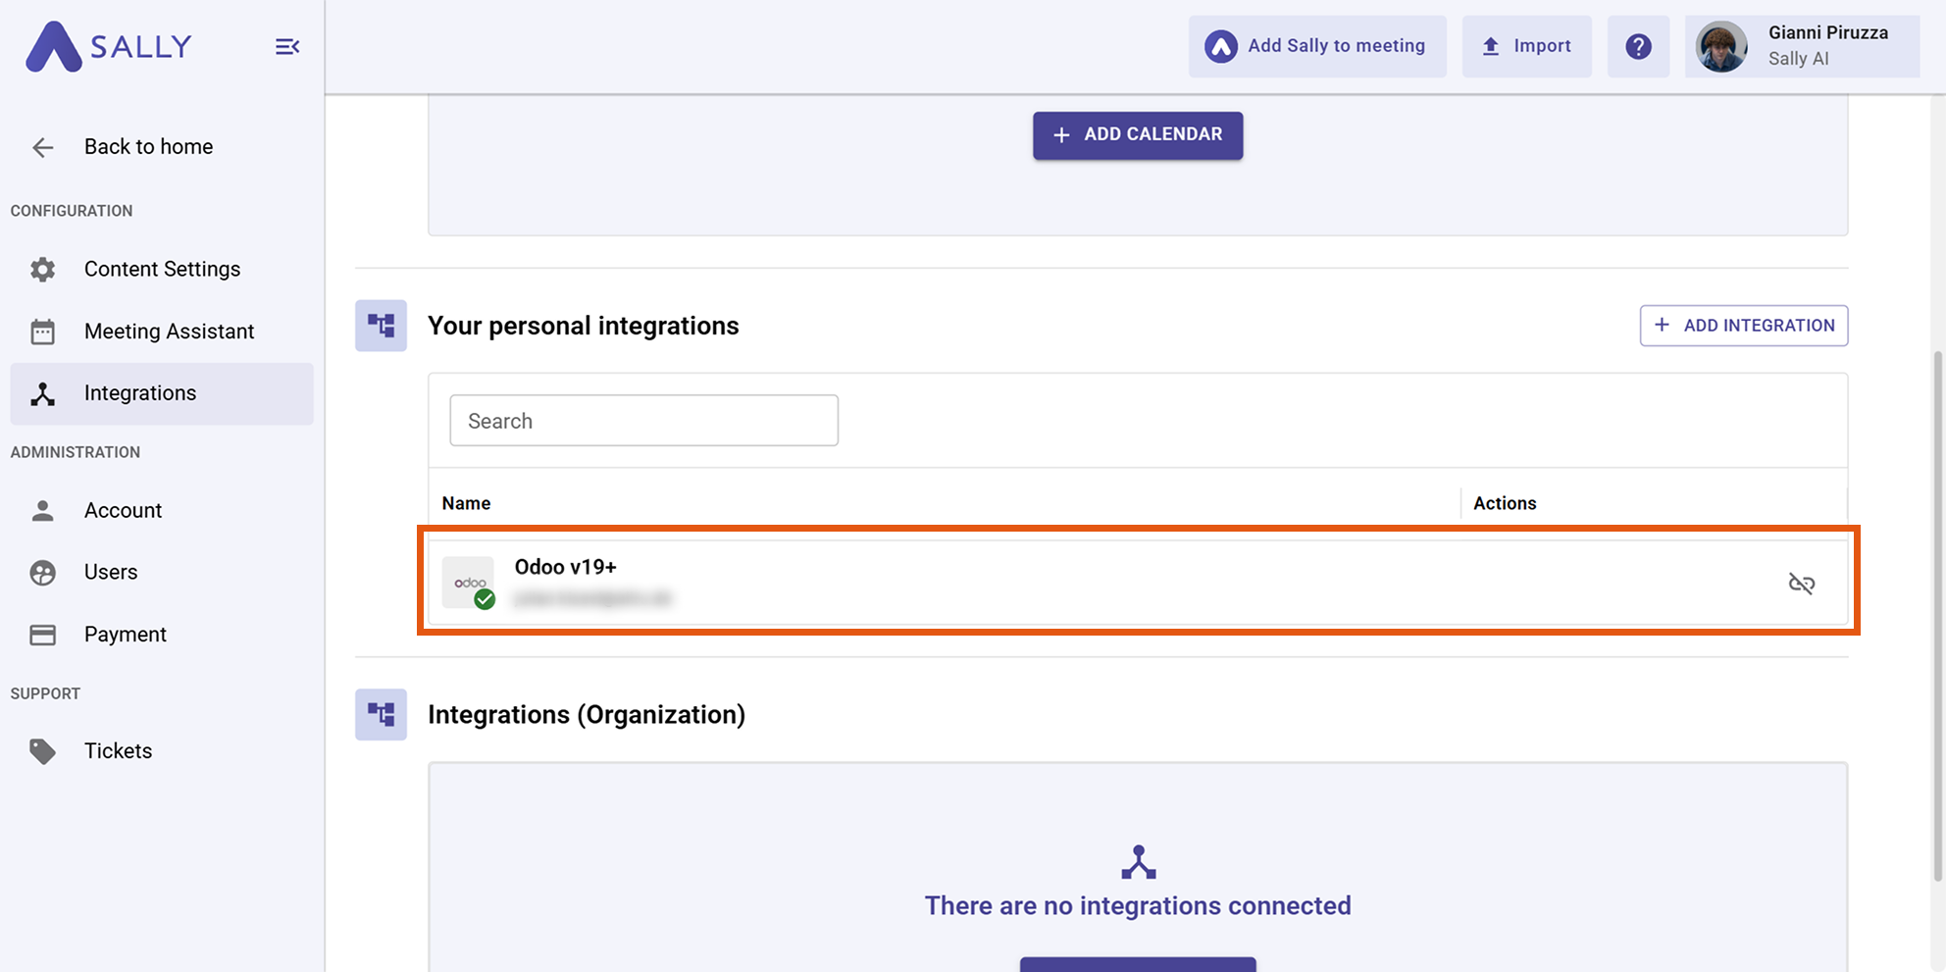Click the personal integrations panel icon
Image resolution: width=1946 pixels, height=972 pixels.
[381, 325]
